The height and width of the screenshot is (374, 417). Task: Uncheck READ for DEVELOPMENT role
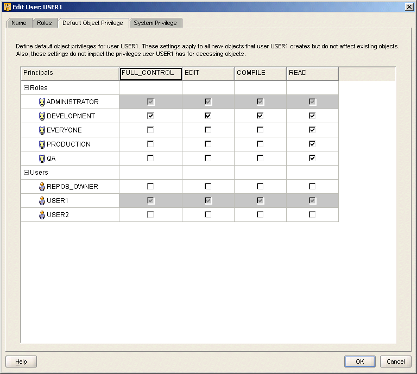(312, 116)
